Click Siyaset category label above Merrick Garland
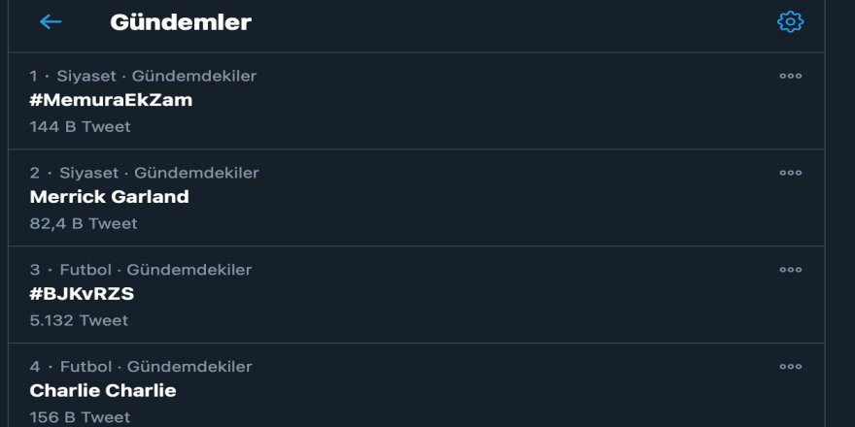This screenshot has height=427, width=855. (88, 173)
